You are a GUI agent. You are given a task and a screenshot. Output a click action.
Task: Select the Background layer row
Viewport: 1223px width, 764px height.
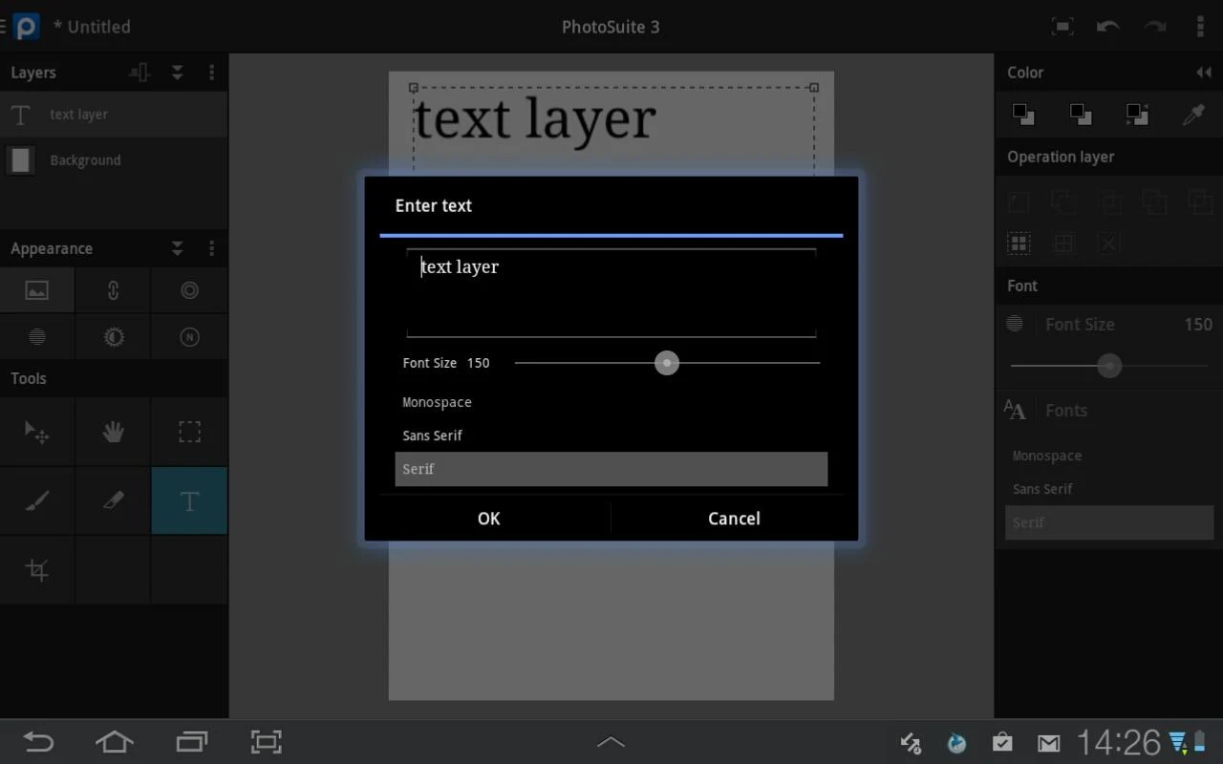click(114, 160)
